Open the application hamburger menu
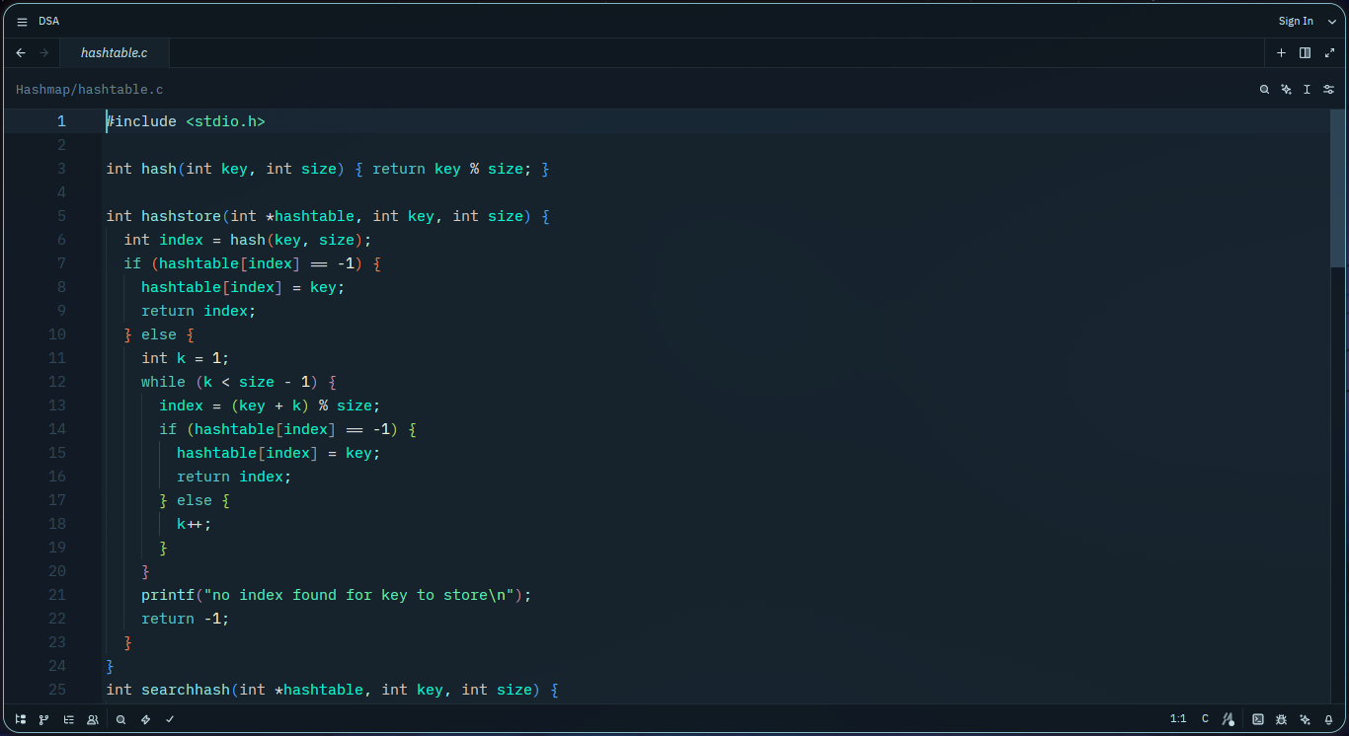This screenshot has width=1349, height=736. tap(22, 22)
